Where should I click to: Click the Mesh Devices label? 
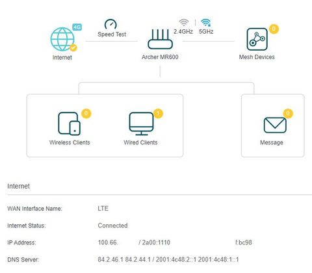(257, 57)
